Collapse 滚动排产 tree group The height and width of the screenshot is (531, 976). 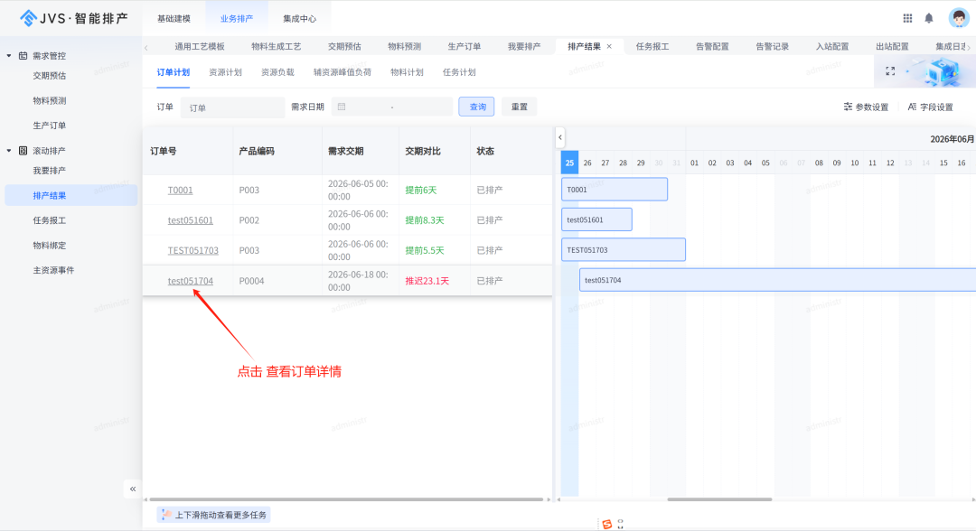[9, 151]
